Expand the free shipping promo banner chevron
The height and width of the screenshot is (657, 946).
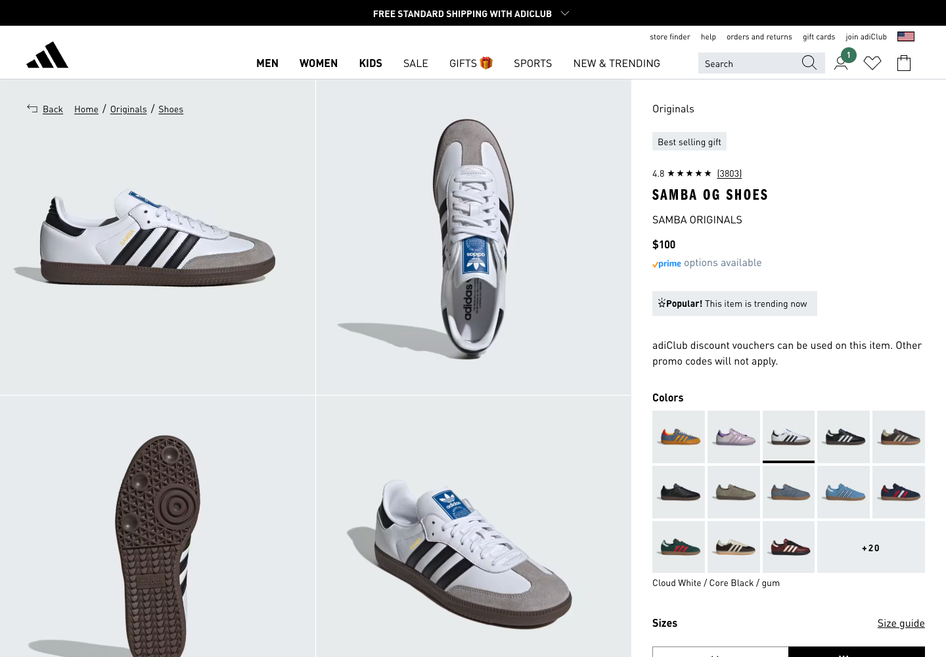565,13
